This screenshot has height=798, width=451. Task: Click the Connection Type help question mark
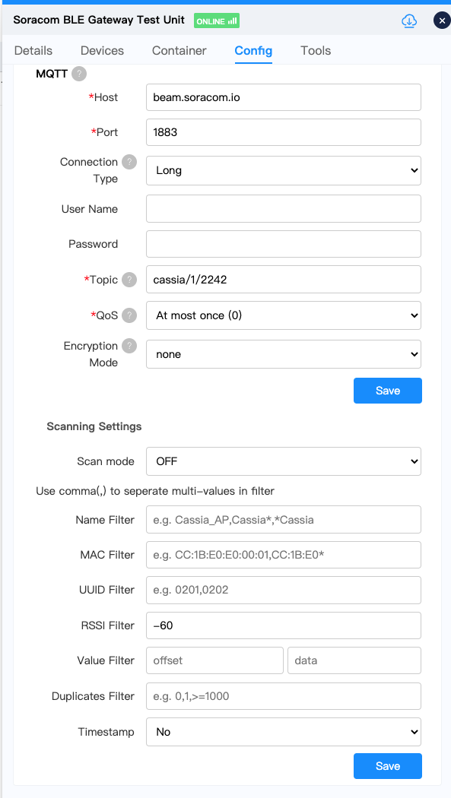pos(129,162)
